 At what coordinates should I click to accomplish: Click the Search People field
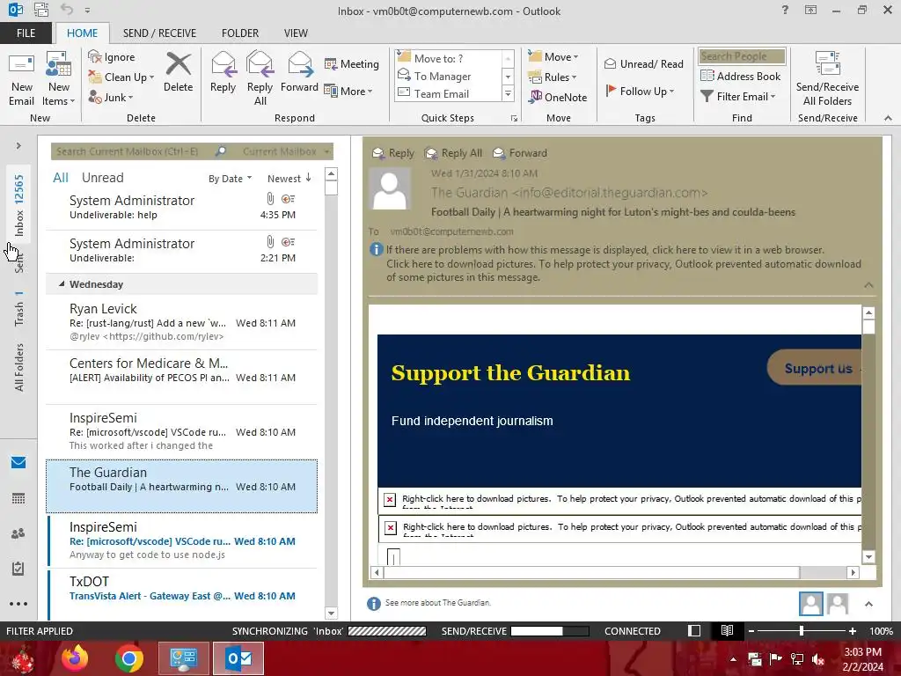click(x=742, y=56)
